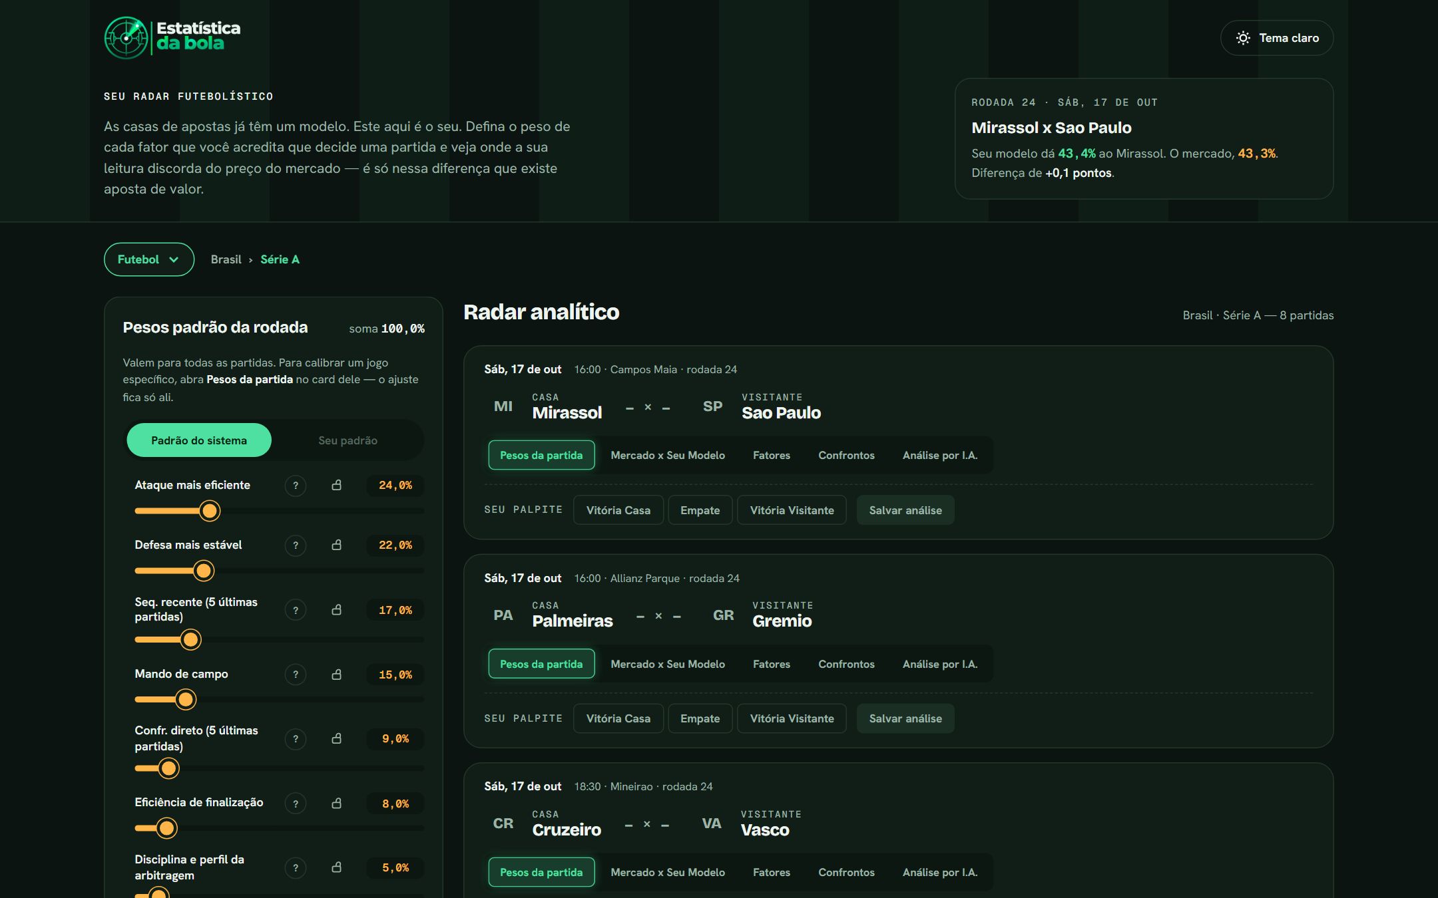The image size is (1438, 898).
Task: Select Padrão do sistema weights preset
Action: [x=199, y=440]
